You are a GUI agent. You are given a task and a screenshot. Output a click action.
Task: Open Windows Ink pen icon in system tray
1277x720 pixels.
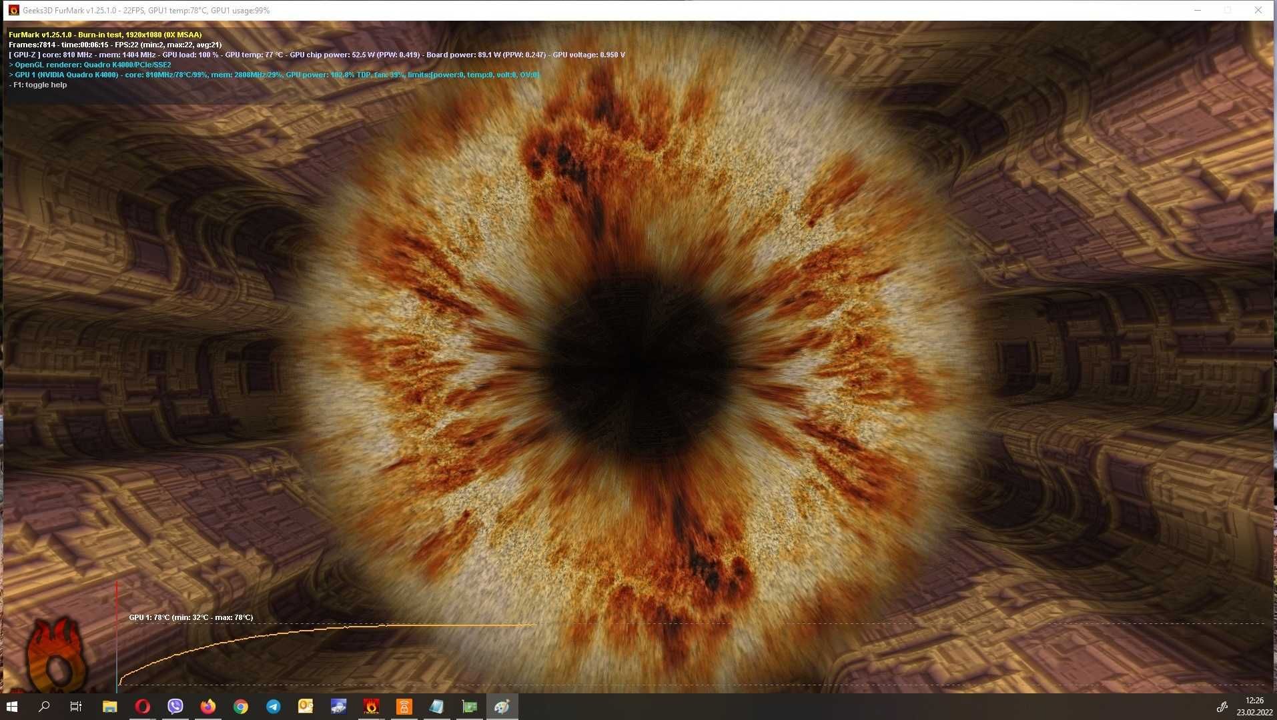1222,707
